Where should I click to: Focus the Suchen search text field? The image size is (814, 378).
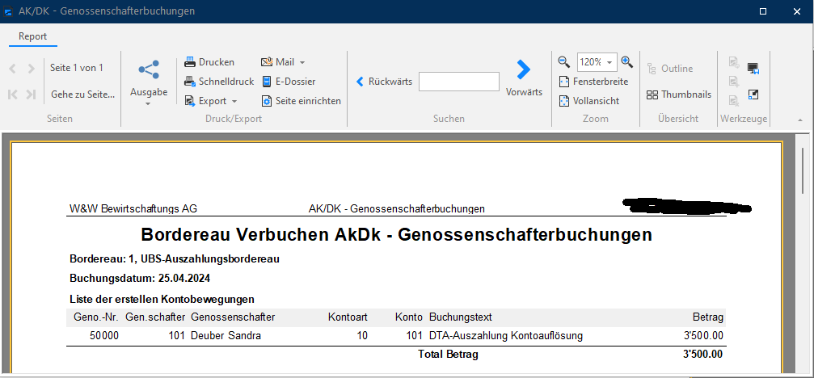point(459,82)
